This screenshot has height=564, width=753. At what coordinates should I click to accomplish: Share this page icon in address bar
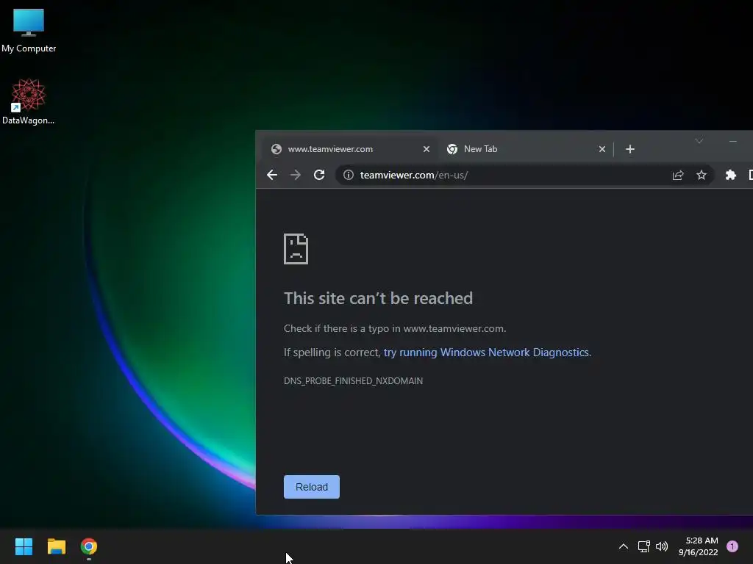677,175
